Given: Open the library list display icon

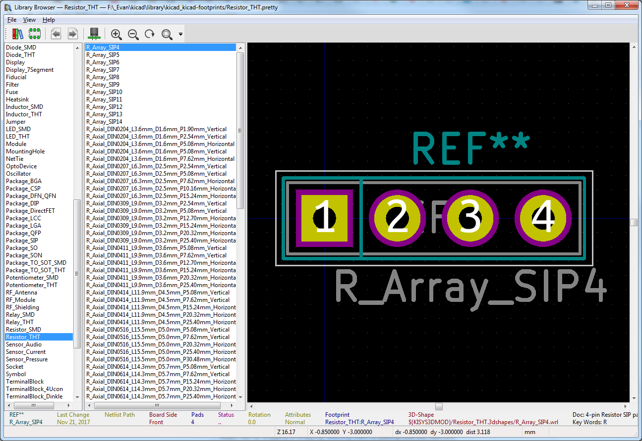Looking at the screenshot, I should [x=17, y=34].
